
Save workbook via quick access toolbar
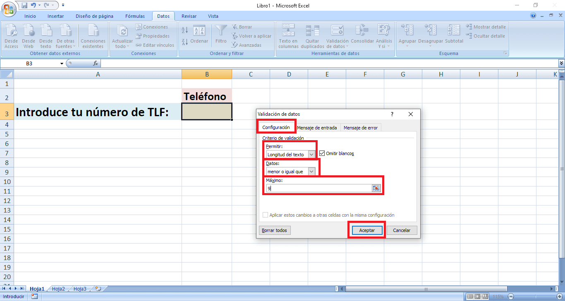tap(24, 5)
